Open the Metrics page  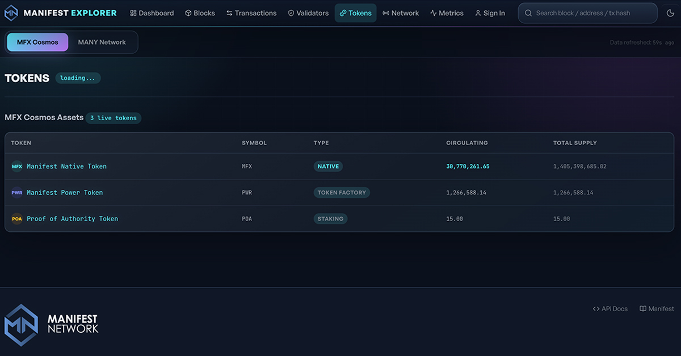(x=447, y=13)
